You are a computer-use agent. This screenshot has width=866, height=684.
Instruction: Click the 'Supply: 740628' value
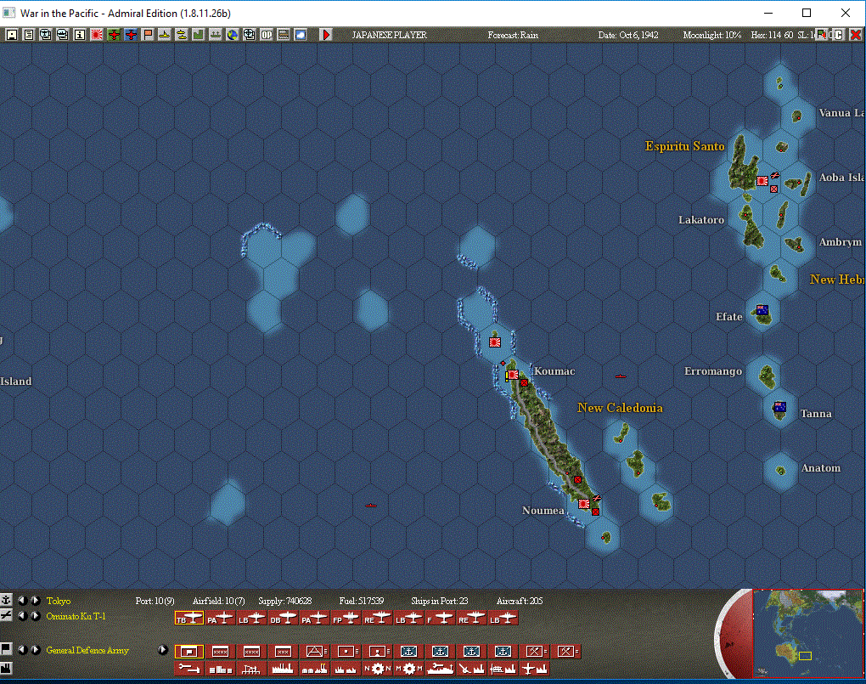tap(285, 601)
